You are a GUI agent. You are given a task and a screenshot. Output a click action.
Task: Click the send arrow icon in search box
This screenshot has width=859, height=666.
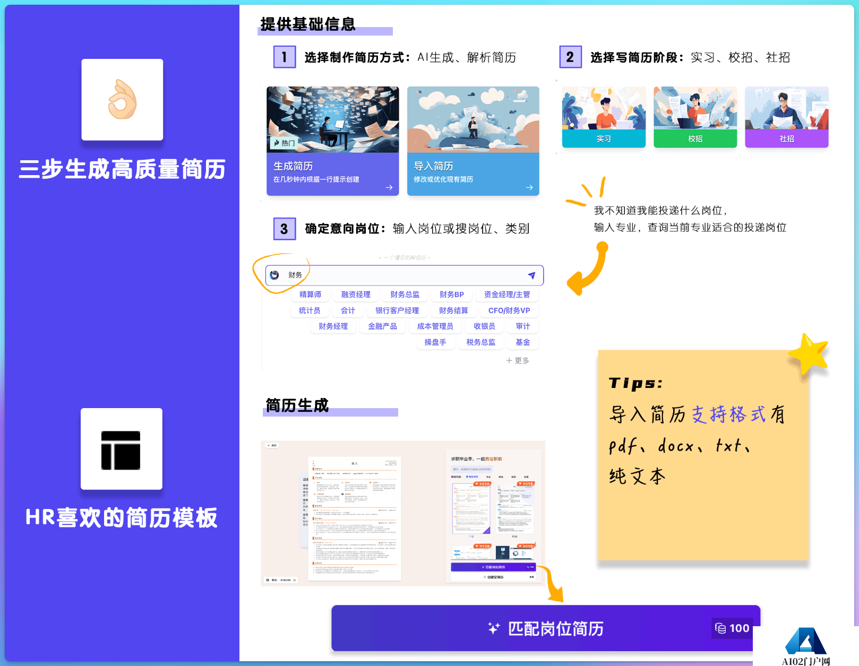pyautogui.click(x=531, y=275)
